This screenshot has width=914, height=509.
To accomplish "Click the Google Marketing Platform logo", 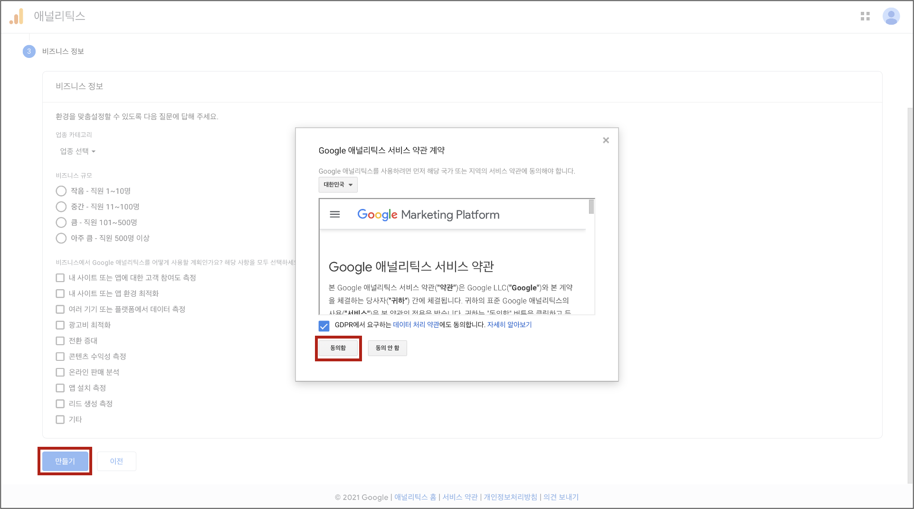I will [x=428, y=215].
